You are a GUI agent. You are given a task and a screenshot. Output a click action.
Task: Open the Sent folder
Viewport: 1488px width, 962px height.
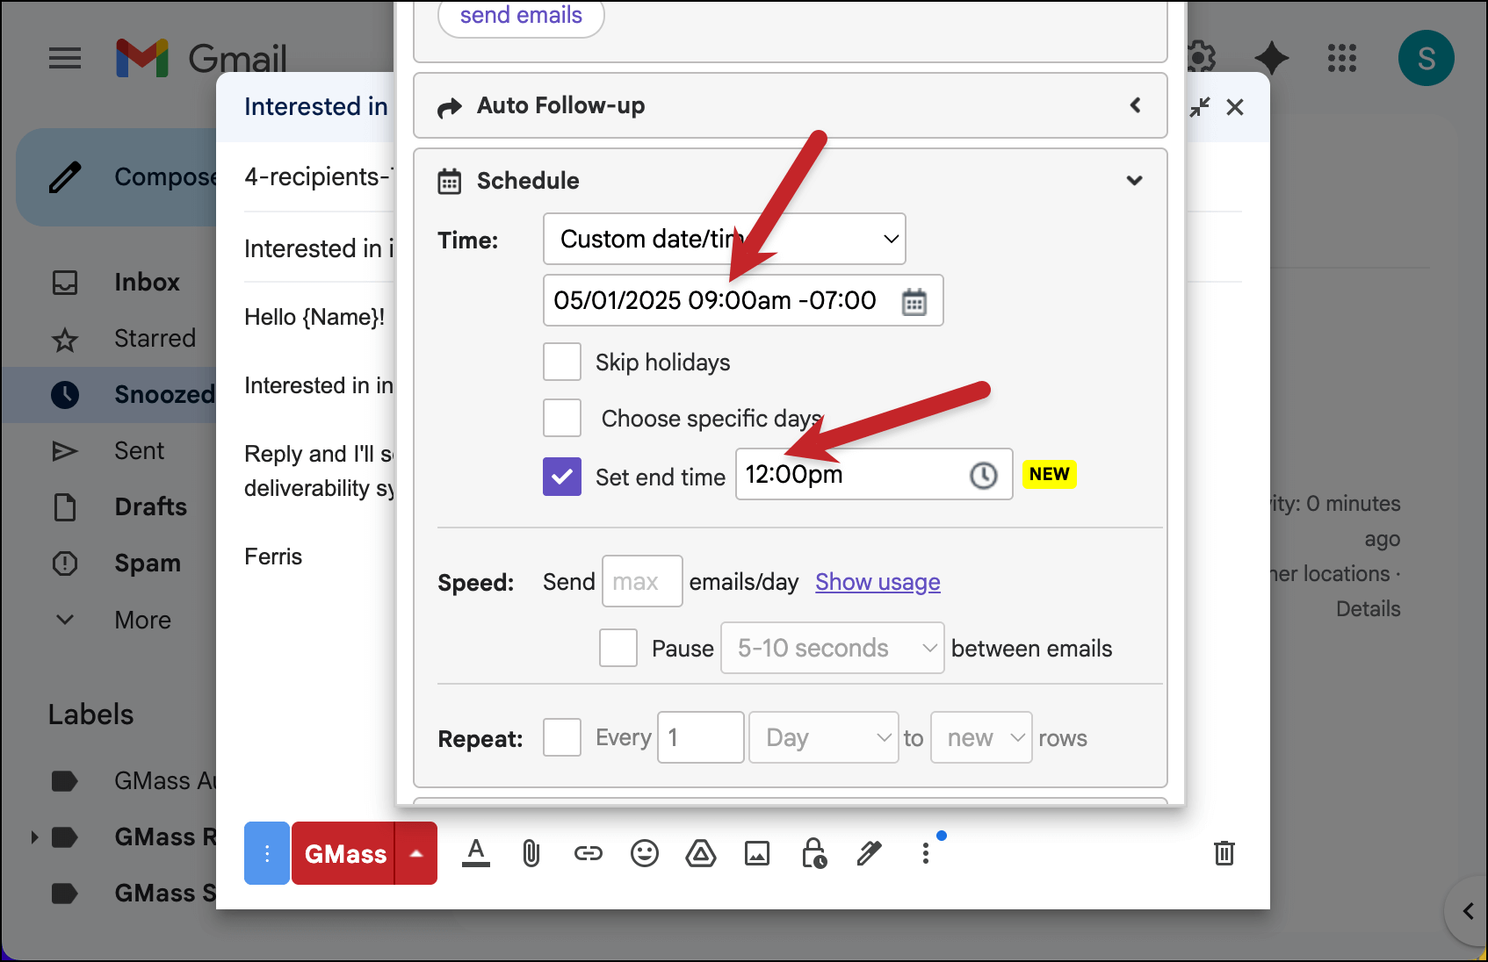point(139,450)
